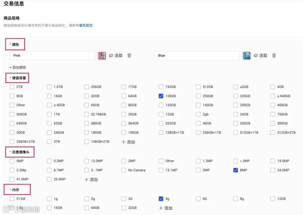Click plus icon to add memory option
The height and width of the screenshot is (215, 303).
(161, 208)
